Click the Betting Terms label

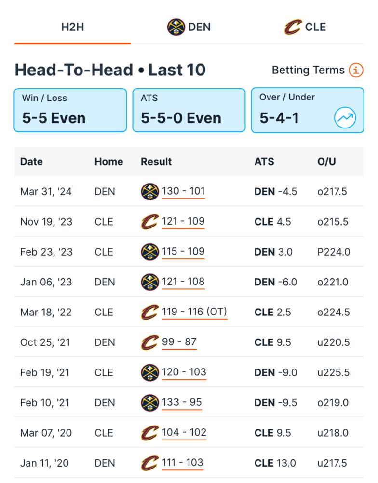(x=308, y=70)
